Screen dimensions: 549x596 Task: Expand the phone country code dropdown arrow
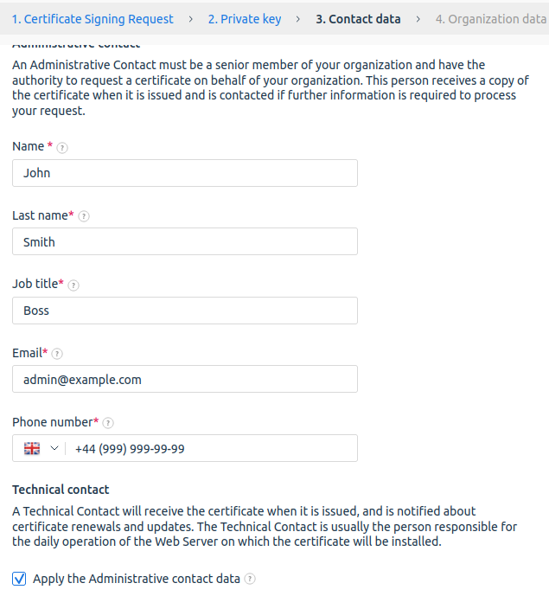pyautogui.click(x=54, y=448)
